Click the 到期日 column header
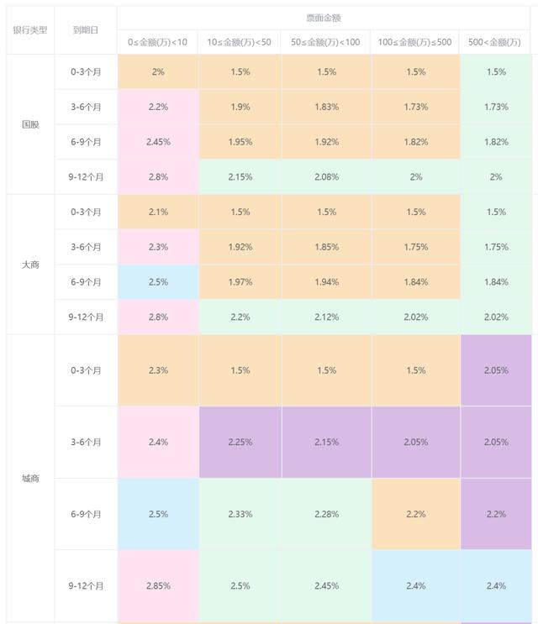This screenshot has height=624, width=538. point(85,30)
